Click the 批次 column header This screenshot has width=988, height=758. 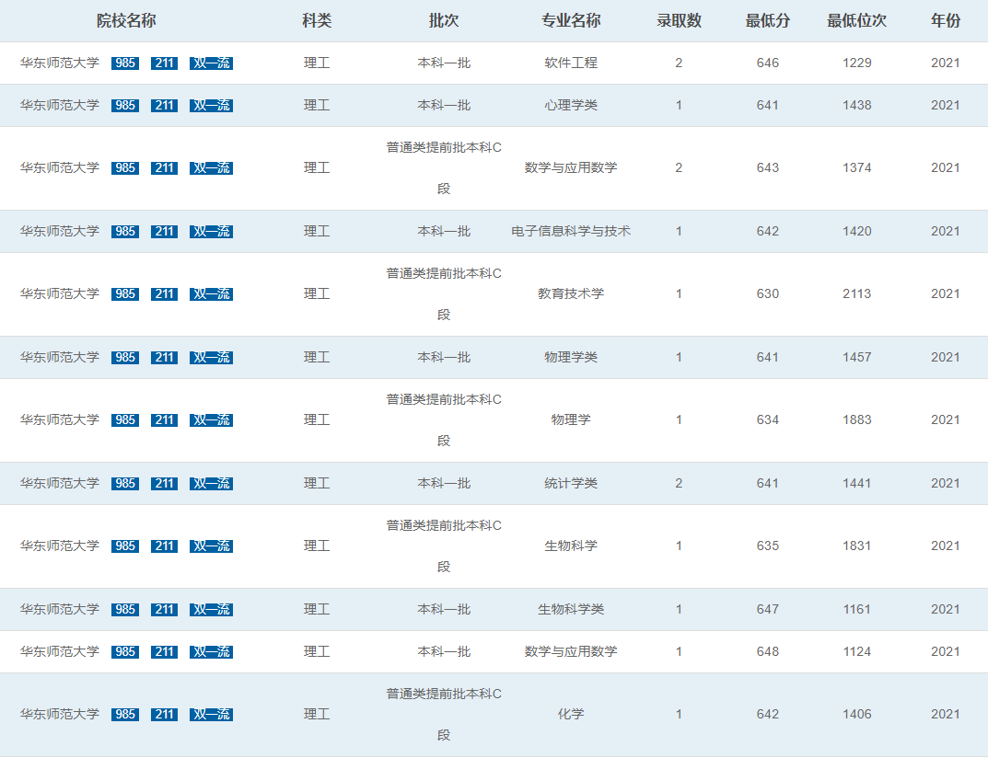click(x=444, y=21)
